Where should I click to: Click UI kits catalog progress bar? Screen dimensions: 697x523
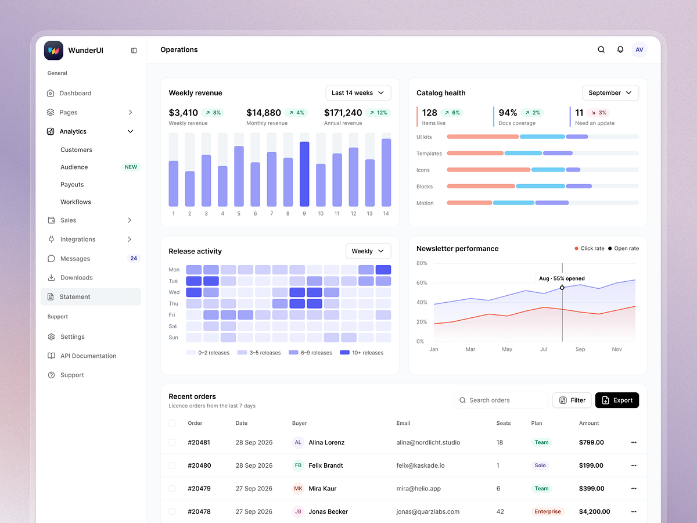click(x=542, y=137)
